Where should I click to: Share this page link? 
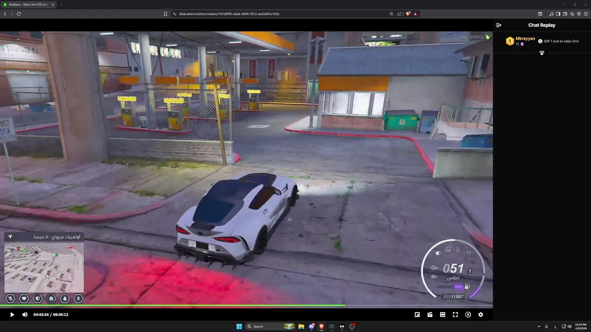click(399, 14)
